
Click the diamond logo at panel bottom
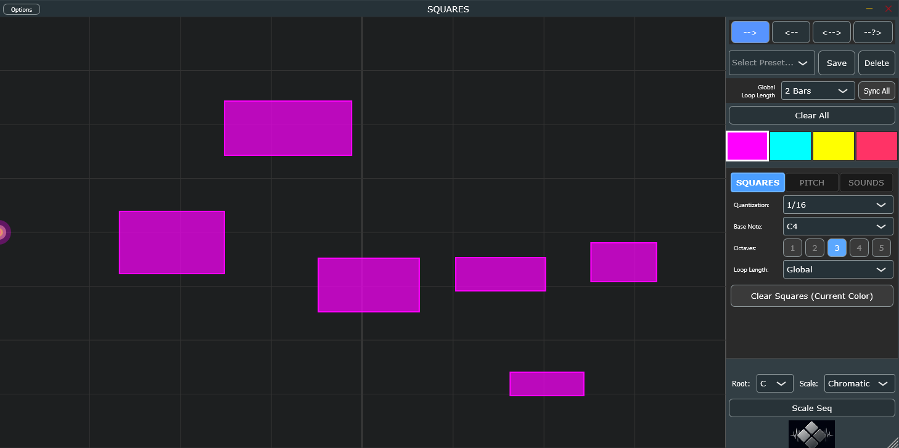(811, 434)
